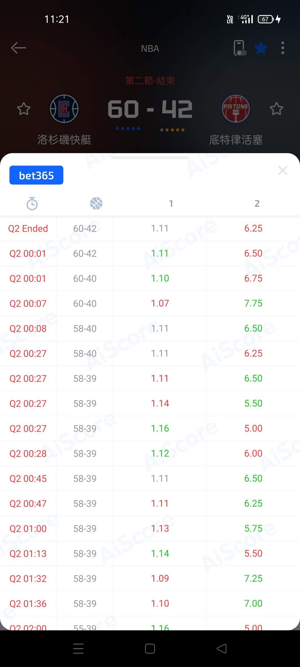The height and width of the screenshot is (667, 300).
Task: Select column header 2 for away odds
Action: (257, 203)
